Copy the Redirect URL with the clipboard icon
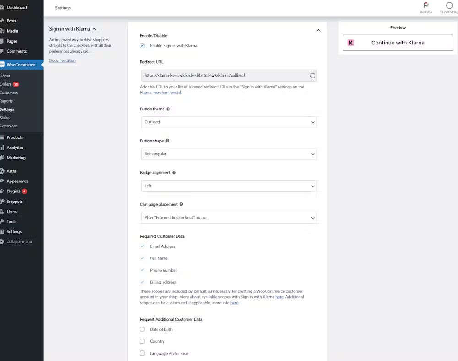Image resolution: width=458 pixels, height=361 pixels. click(312, 75)
